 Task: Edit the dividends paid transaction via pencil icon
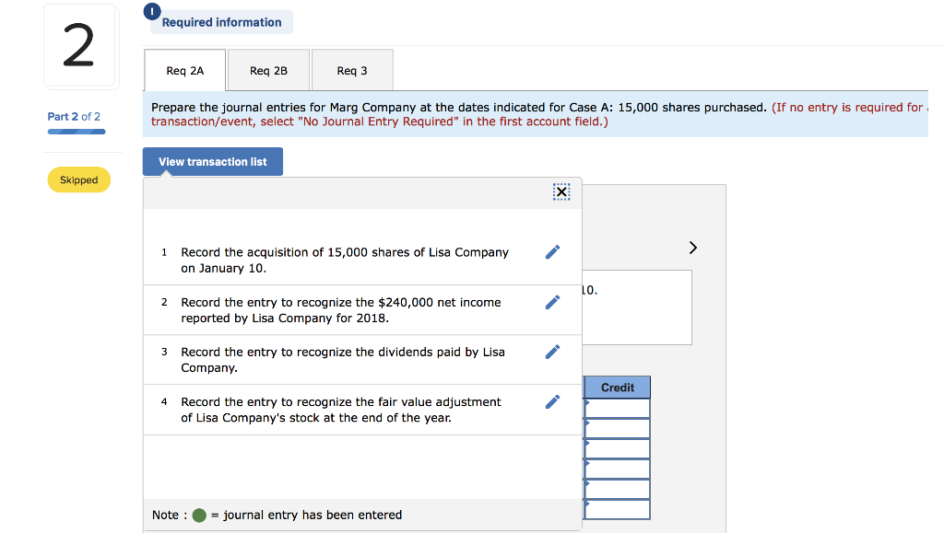pyautogui.click(x=552, y=351)
